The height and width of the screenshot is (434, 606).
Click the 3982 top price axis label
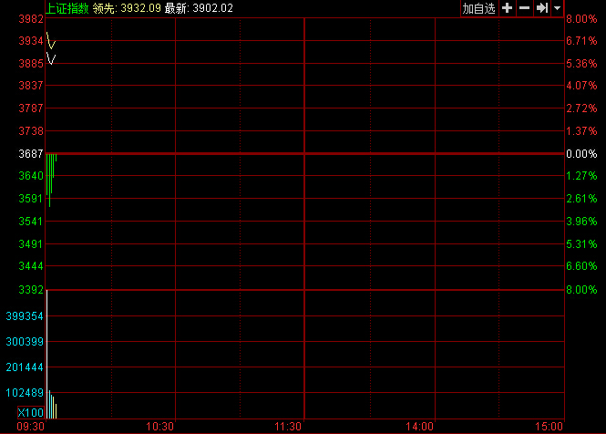coord(31,19)
